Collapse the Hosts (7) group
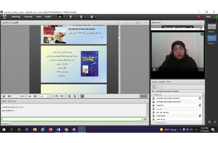This screenshot has height=143, width=218. [x=152, y=95]
